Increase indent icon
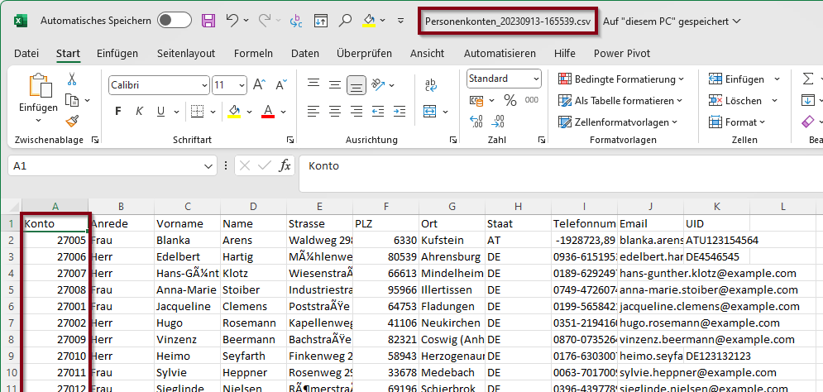The width and height of the screenshot is (823, 392). point(400,112)
